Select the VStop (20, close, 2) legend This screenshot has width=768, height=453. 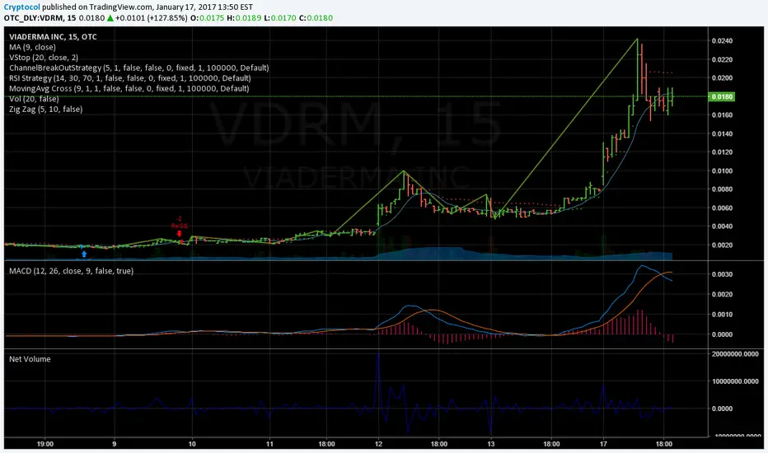[x=44, y=58]
